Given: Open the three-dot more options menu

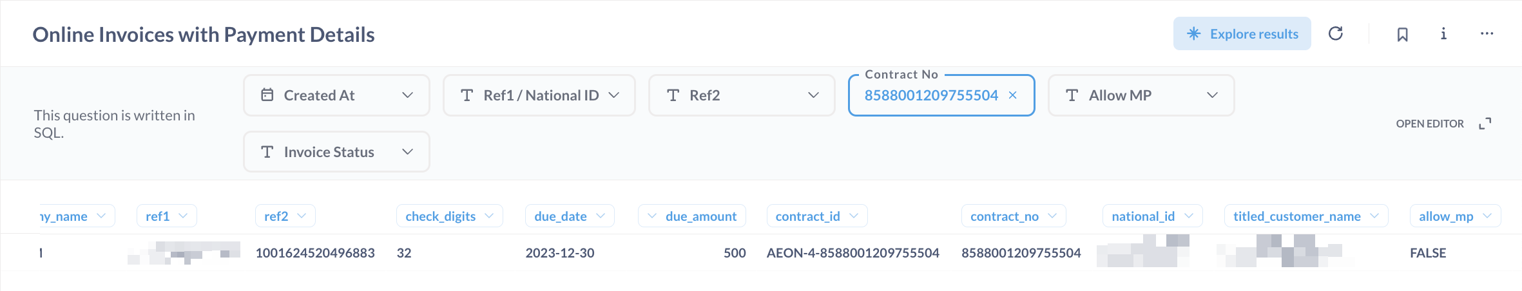Looking at the screenshot, I should pos(1487,33).
